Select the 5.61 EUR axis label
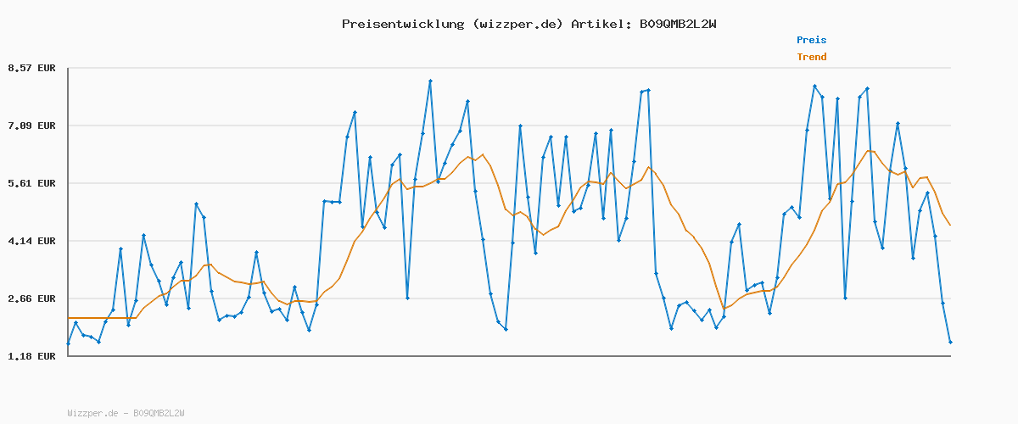The height and width of the screenshot is (424, 1018). pos(31,183)
